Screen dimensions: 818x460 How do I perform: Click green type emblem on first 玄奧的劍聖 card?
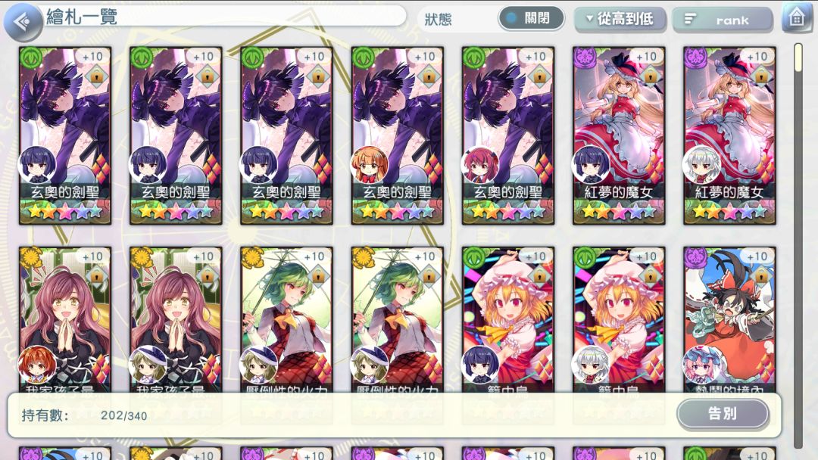(31, 57)
